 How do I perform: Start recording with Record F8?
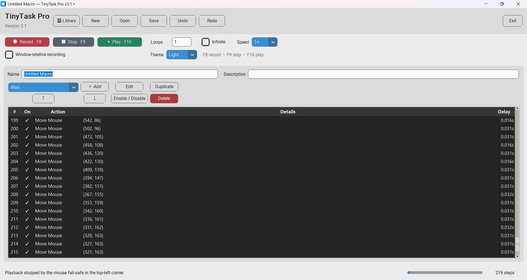click(27, 42)
